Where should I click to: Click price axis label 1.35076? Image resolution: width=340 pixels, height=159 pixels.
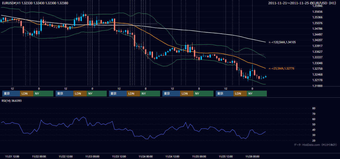[317, 23]
